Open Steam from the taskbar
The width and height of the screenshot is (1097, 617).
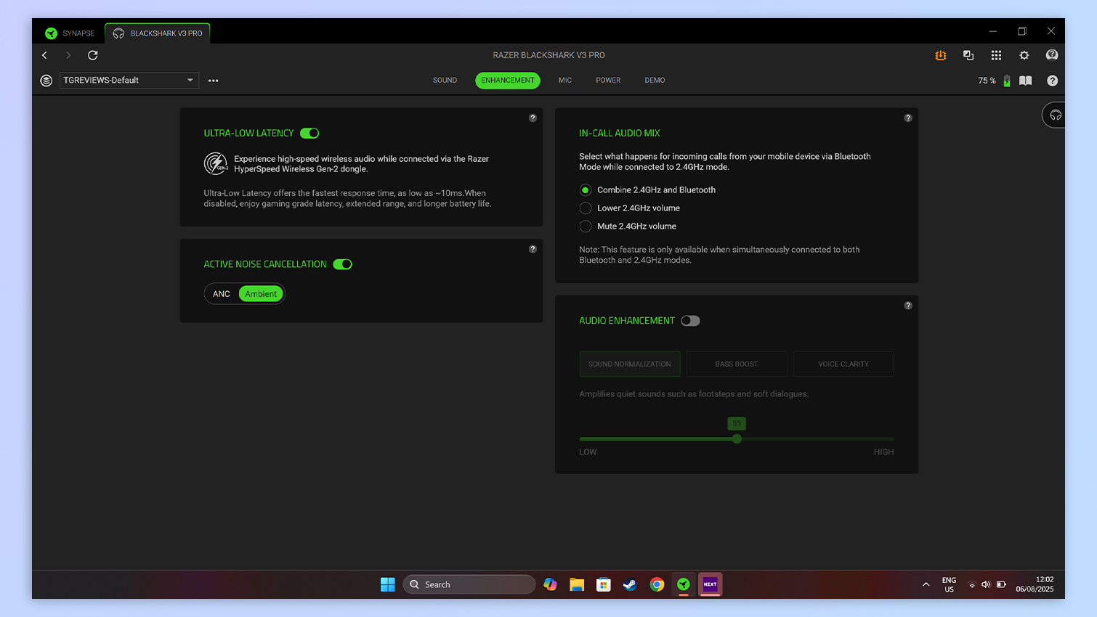[x=630, y=584]
